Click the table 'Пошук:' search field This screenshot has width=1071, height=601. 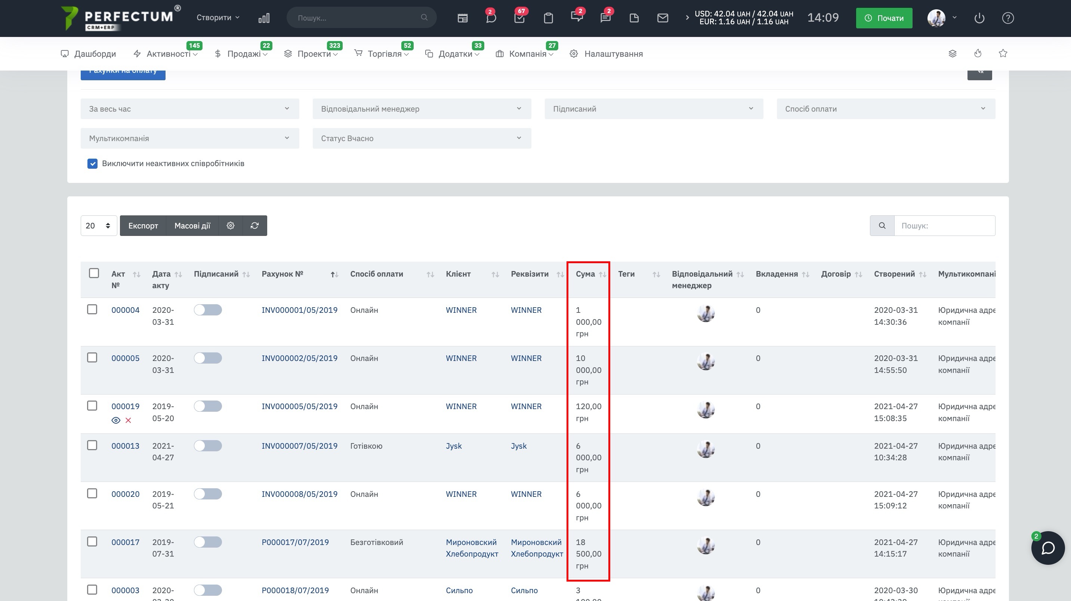point(944,225)
